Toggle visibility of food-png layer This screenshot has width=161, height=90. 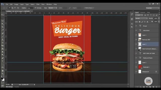[x=136, y=39]
